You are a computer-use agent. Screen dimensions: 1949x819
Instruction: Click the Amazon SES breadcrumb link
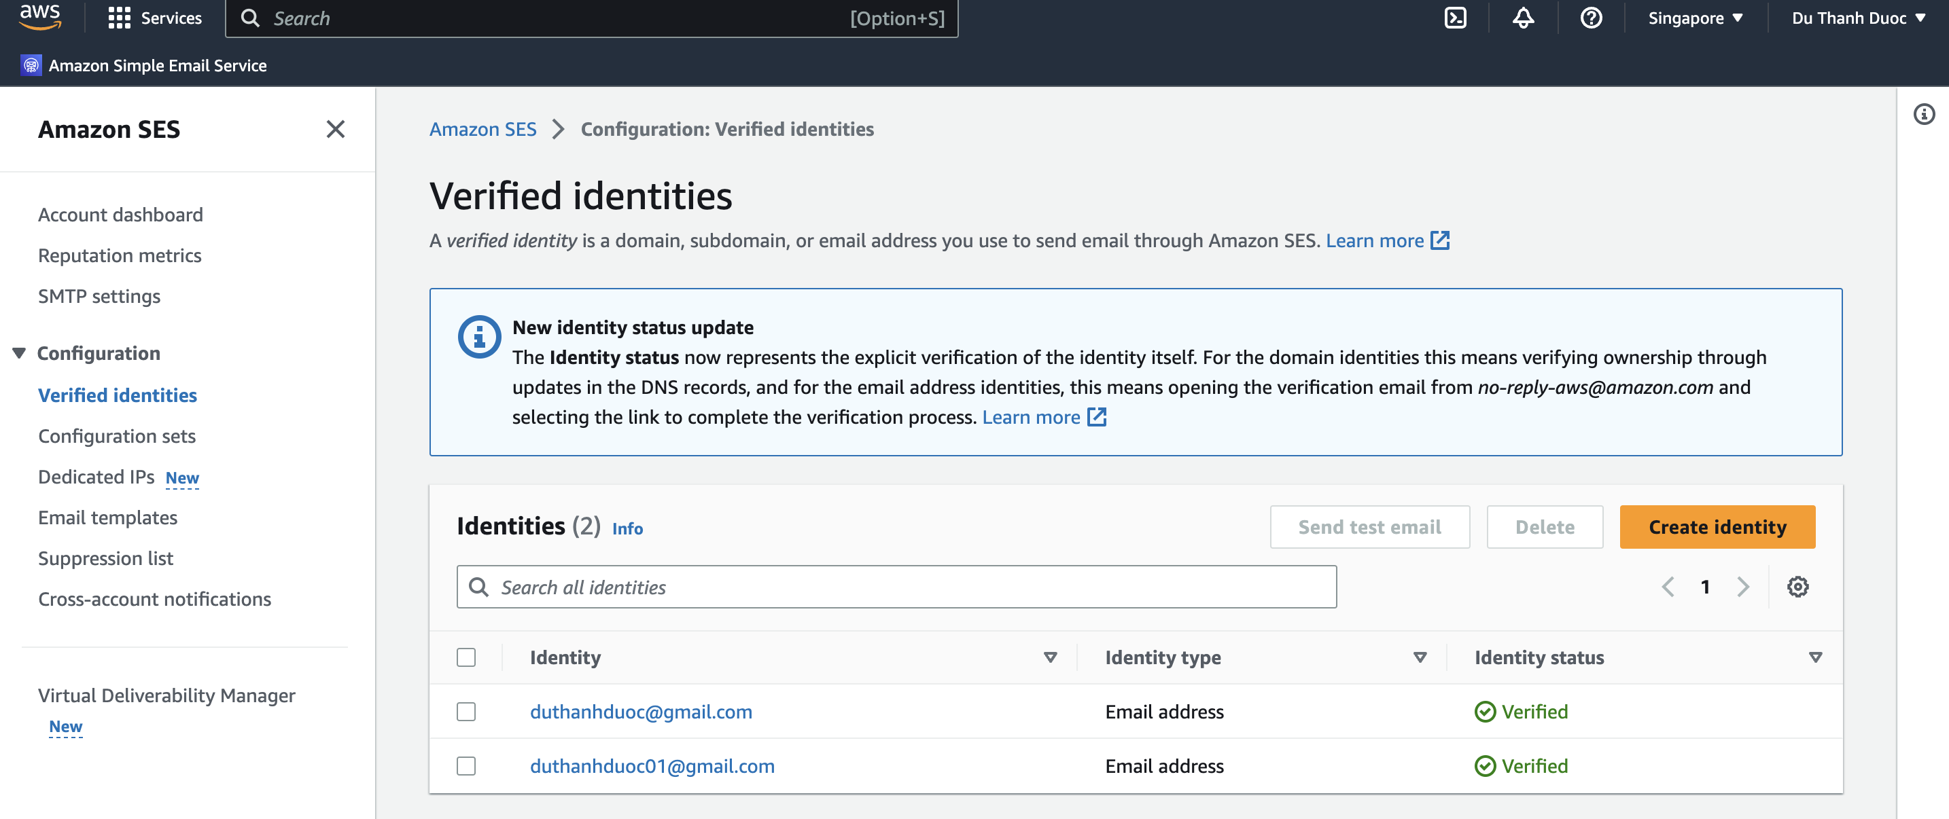[x=482, y=129]
